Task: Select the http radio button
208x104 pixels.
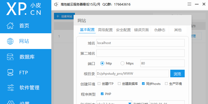Action: 102,63
